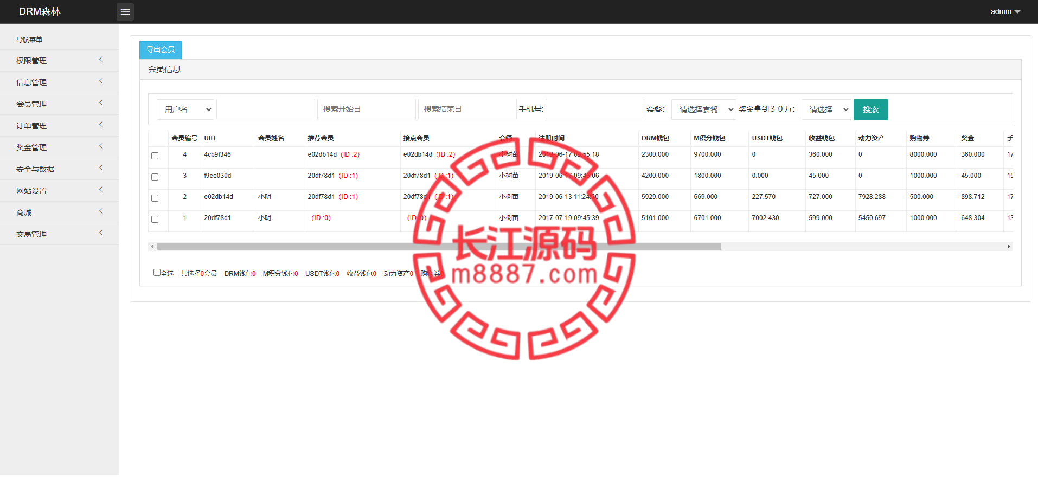Screen dimensions: 1038x496
Task: Expand the 安全与数据 menu
Action: click(59, 169)
